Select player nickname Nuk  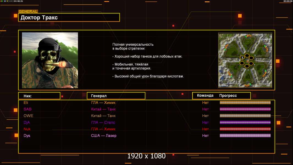(x=27, y=129)
